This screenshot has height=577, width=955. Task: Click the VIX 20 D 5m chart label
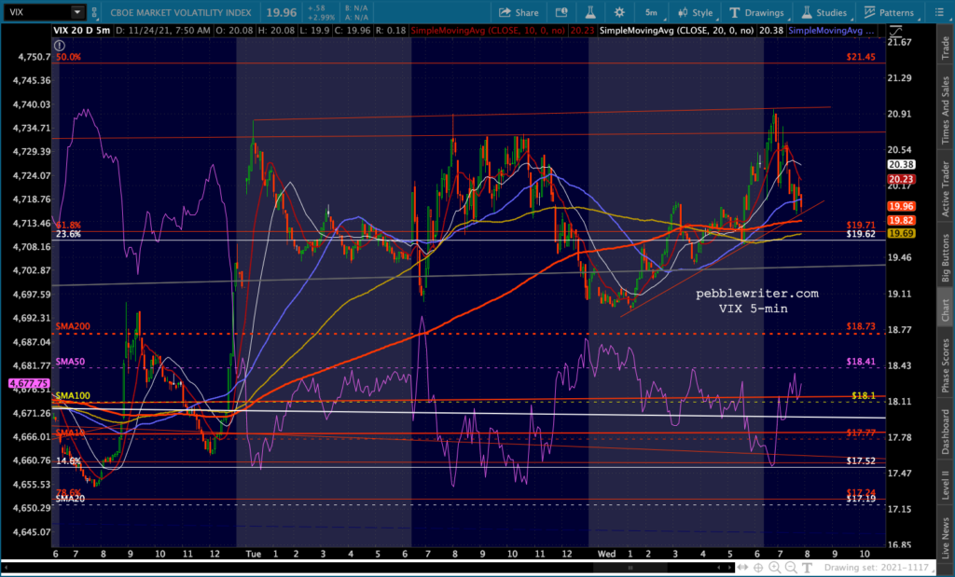[80, 31]
